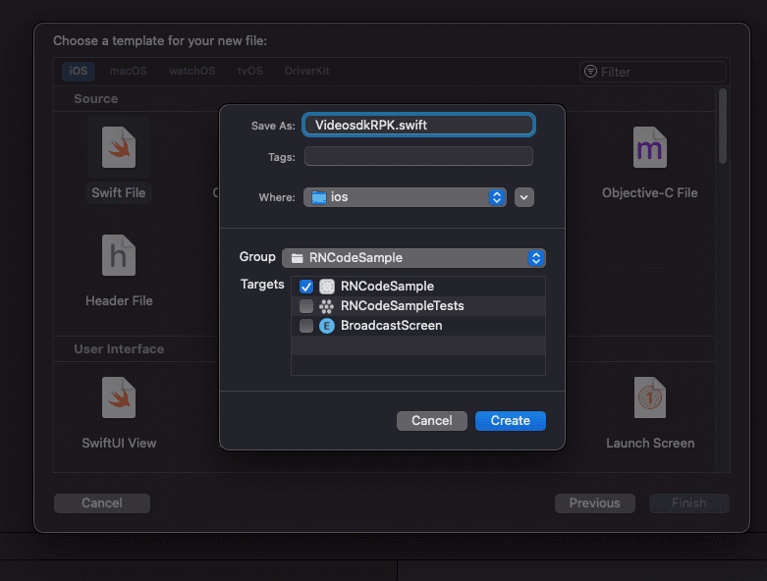Click the template list vertical scrollbar
Viewport: 767px width, 581px height.
(723, 126)
